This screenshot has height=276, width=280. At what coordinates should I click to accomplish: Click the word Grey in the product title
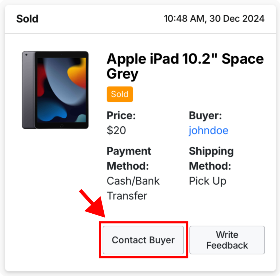(x=122, y=74)
